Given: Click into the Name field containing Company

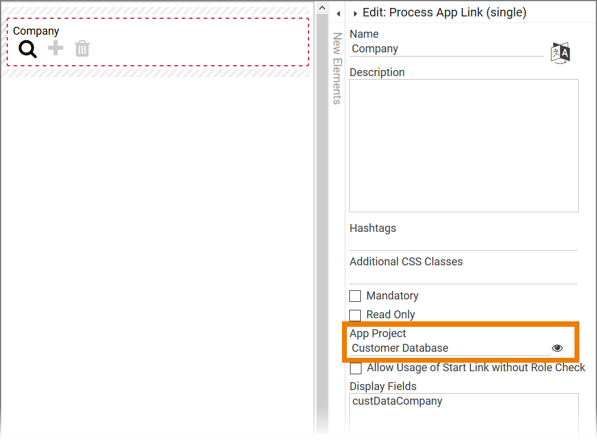Looking at the screenshot, I should (x=447, y=49).
